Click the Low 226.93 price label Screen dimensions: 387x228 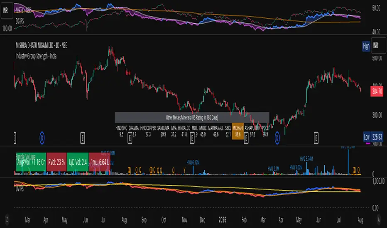point(373,137)
